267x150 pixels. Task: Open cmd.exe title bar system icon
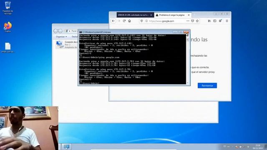tap(81, 32)
